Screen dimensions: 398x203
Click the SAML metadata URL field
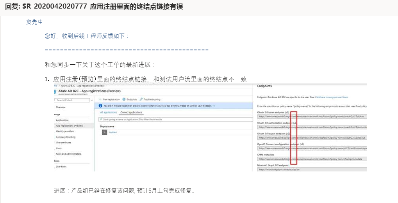coord(312,159)
